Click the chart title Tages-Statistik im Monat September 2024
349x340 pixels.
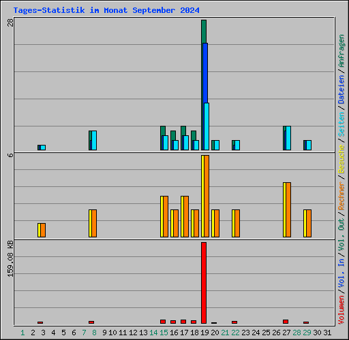(106, 10)
